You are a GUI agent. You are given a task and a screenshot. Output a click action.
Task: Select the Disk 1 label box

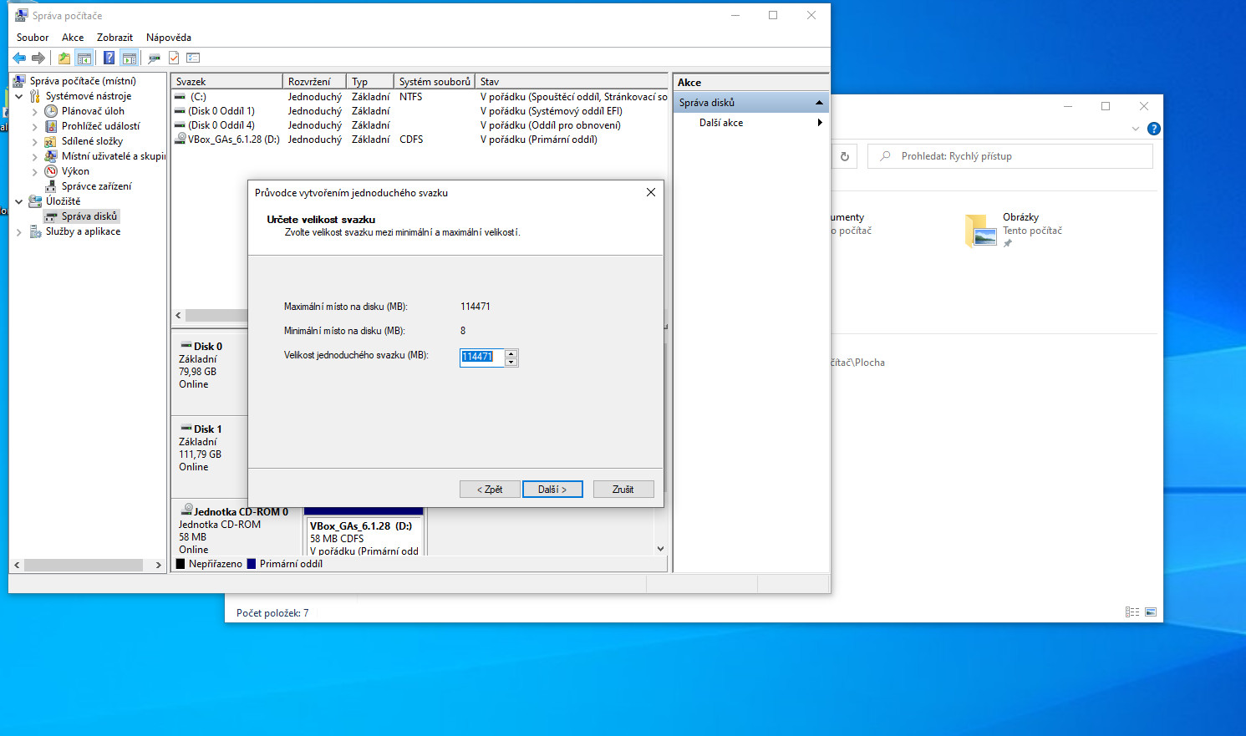pos(210,456)
